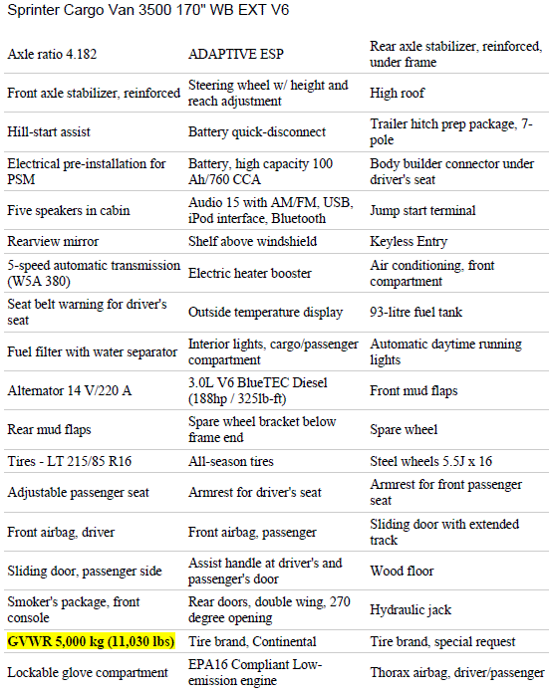Click the Hydraulic jack entry
The image size is (551, 695).
point(411,610)
